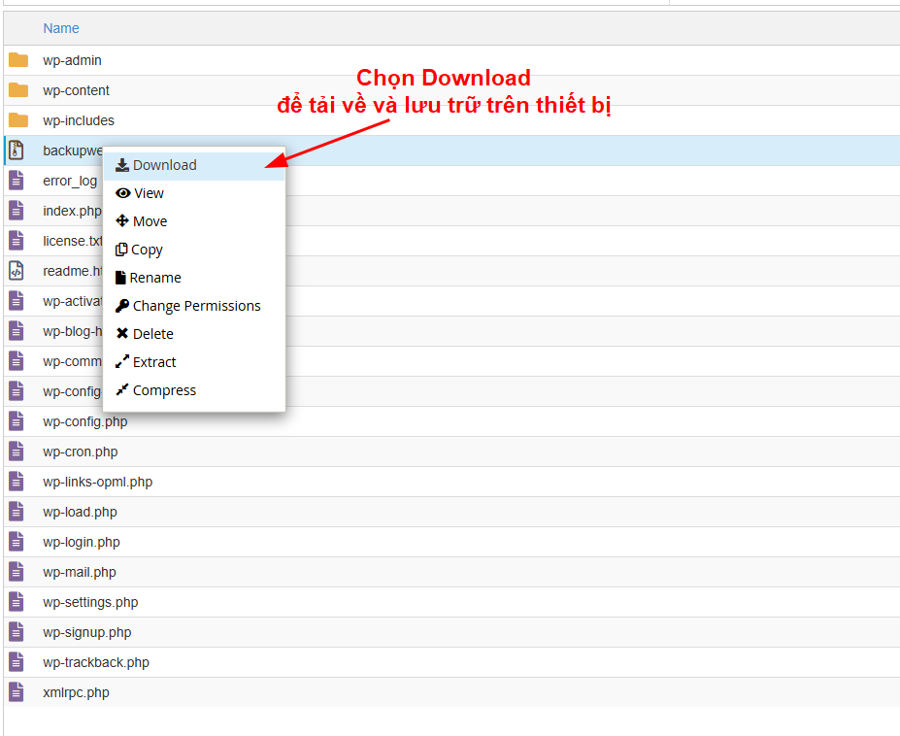Click the backupweb zip archive icon
900x736 pixels.
[x=17, y=151]
